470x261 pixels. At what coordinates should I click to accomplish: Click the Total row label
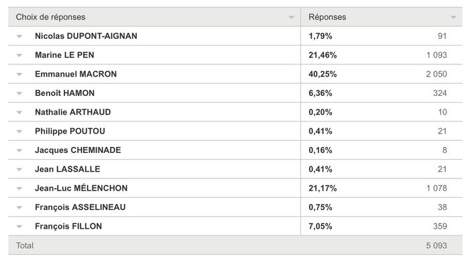tap(25, 246)
